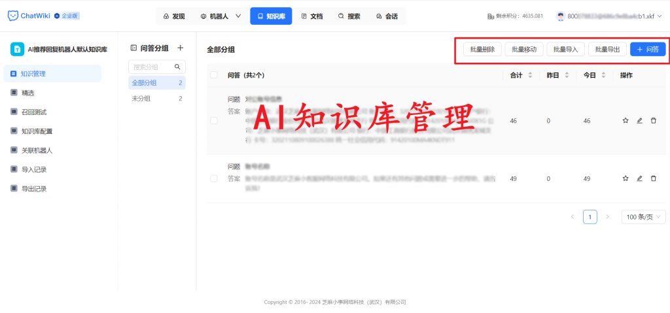This screenshot has height=313, width=670.
Task: Open the 100 条/页 page size dropdown
Action: point(643,217)
